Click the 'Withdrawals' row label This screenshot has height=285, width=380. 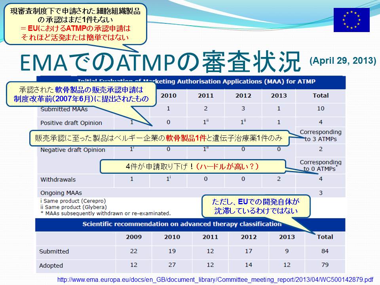click(58, 180)
